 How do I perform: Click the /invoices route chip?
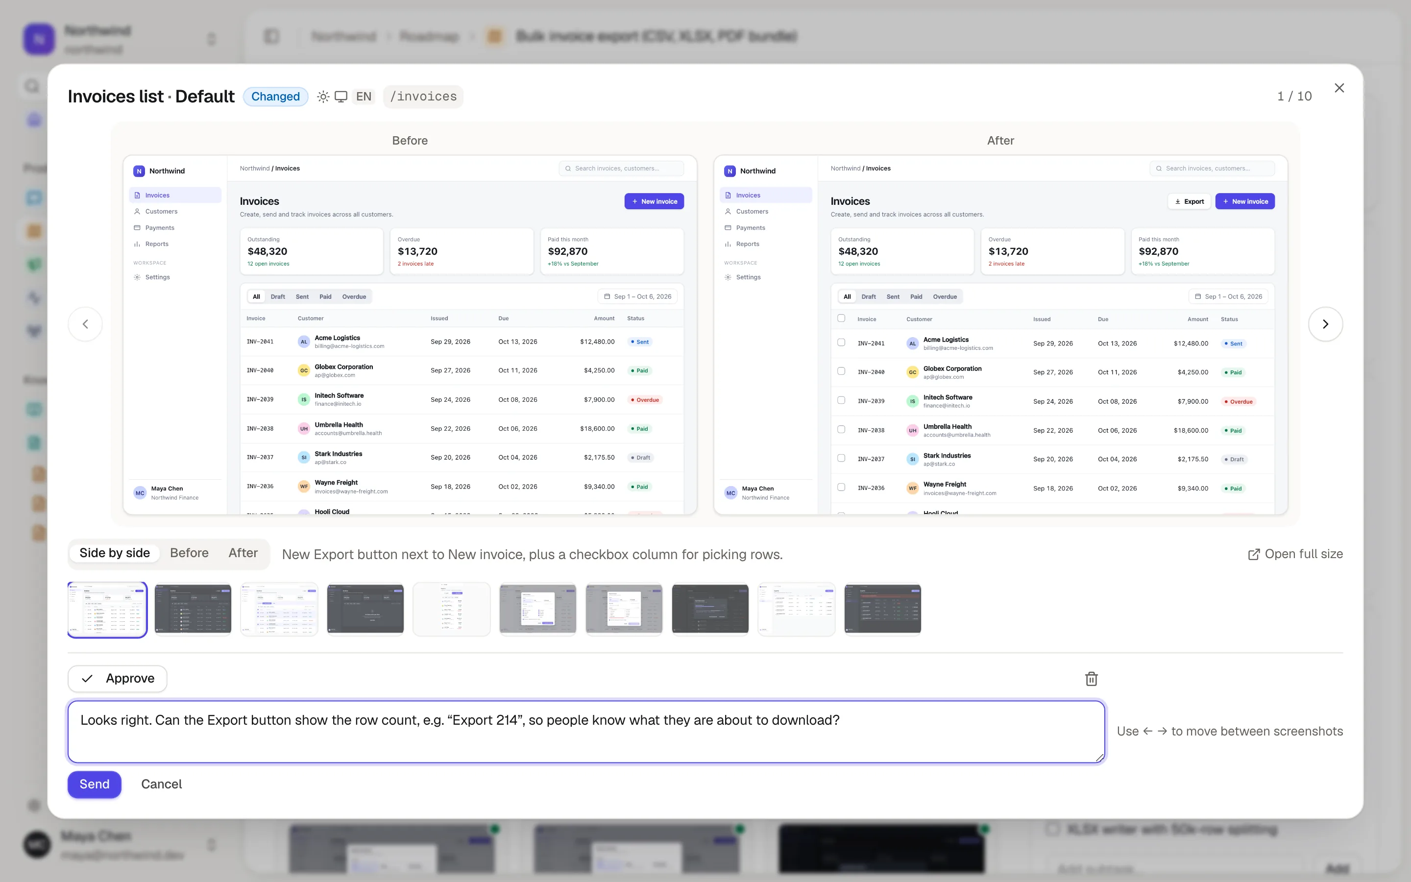(423, 96)
